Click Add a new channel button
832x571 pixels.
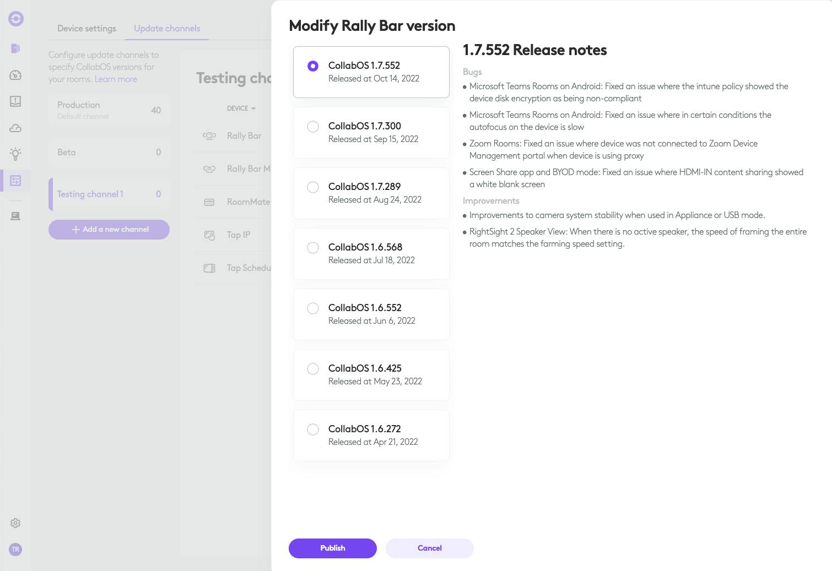[109, 230]
